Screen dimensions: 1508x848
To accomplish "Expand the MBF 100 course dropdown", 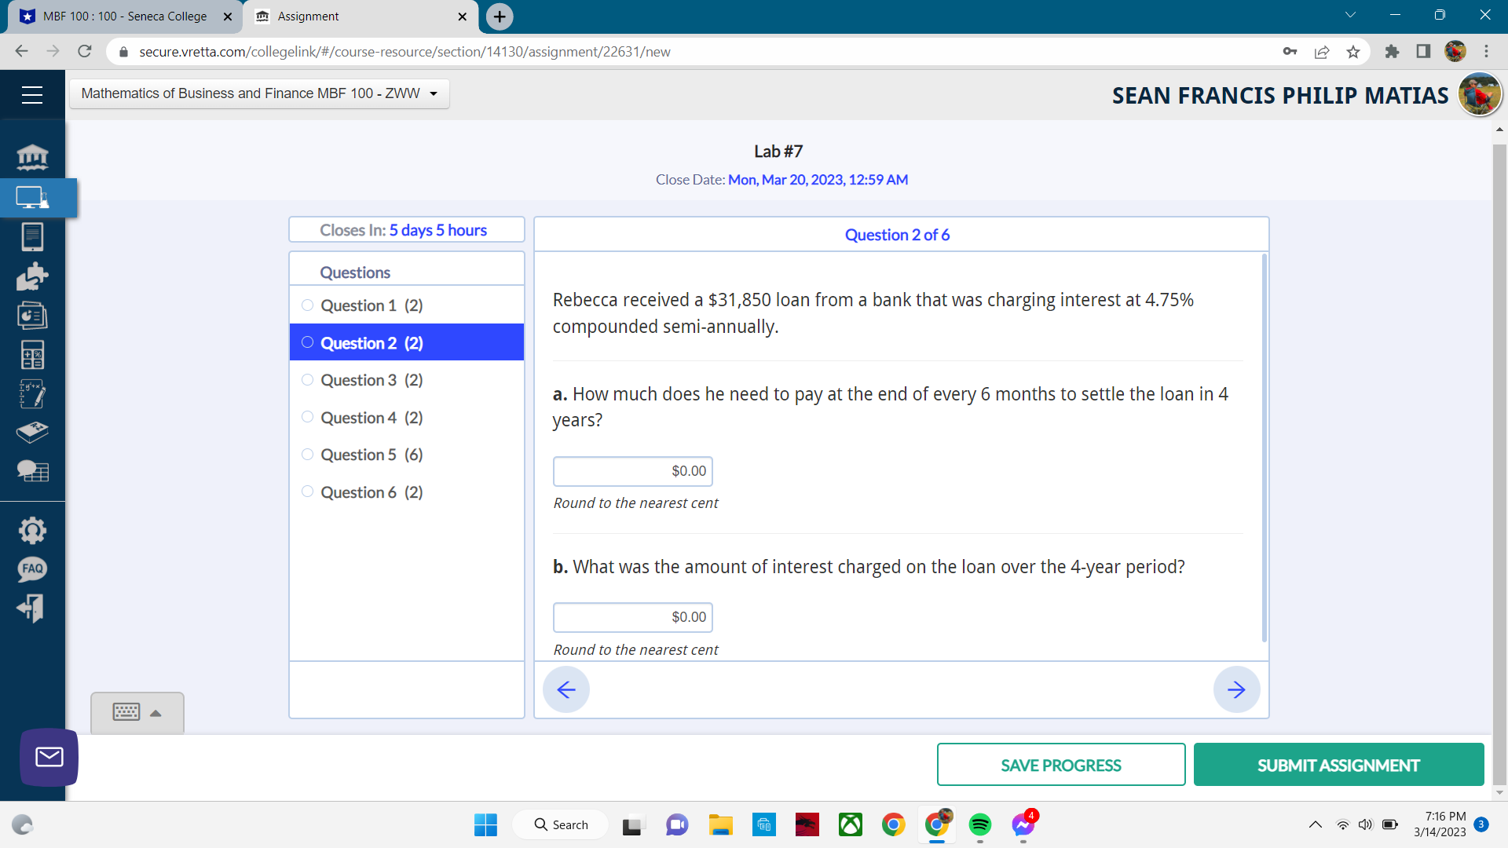I will [x=259, y=93].
